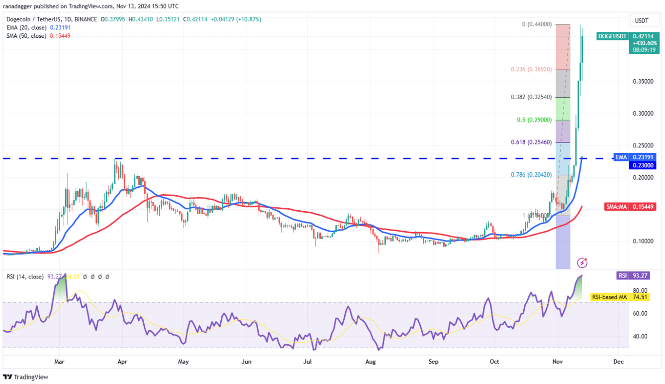Select the yellow RSI-based MA tag

click(x=609, y=297)
